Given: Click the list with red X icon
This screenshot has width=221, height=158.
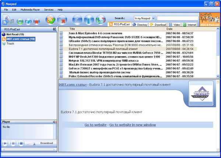Looking at the screenshot, I should pos(62,20).
